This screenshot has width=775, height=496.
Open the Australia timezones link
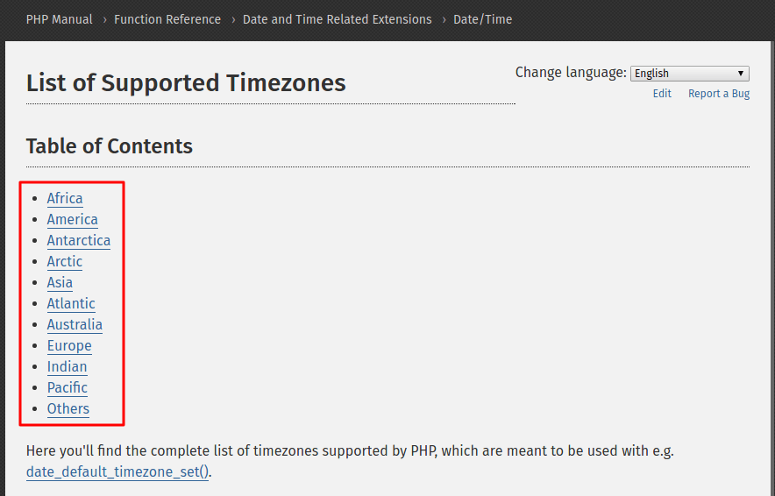(x=75, y=325)
